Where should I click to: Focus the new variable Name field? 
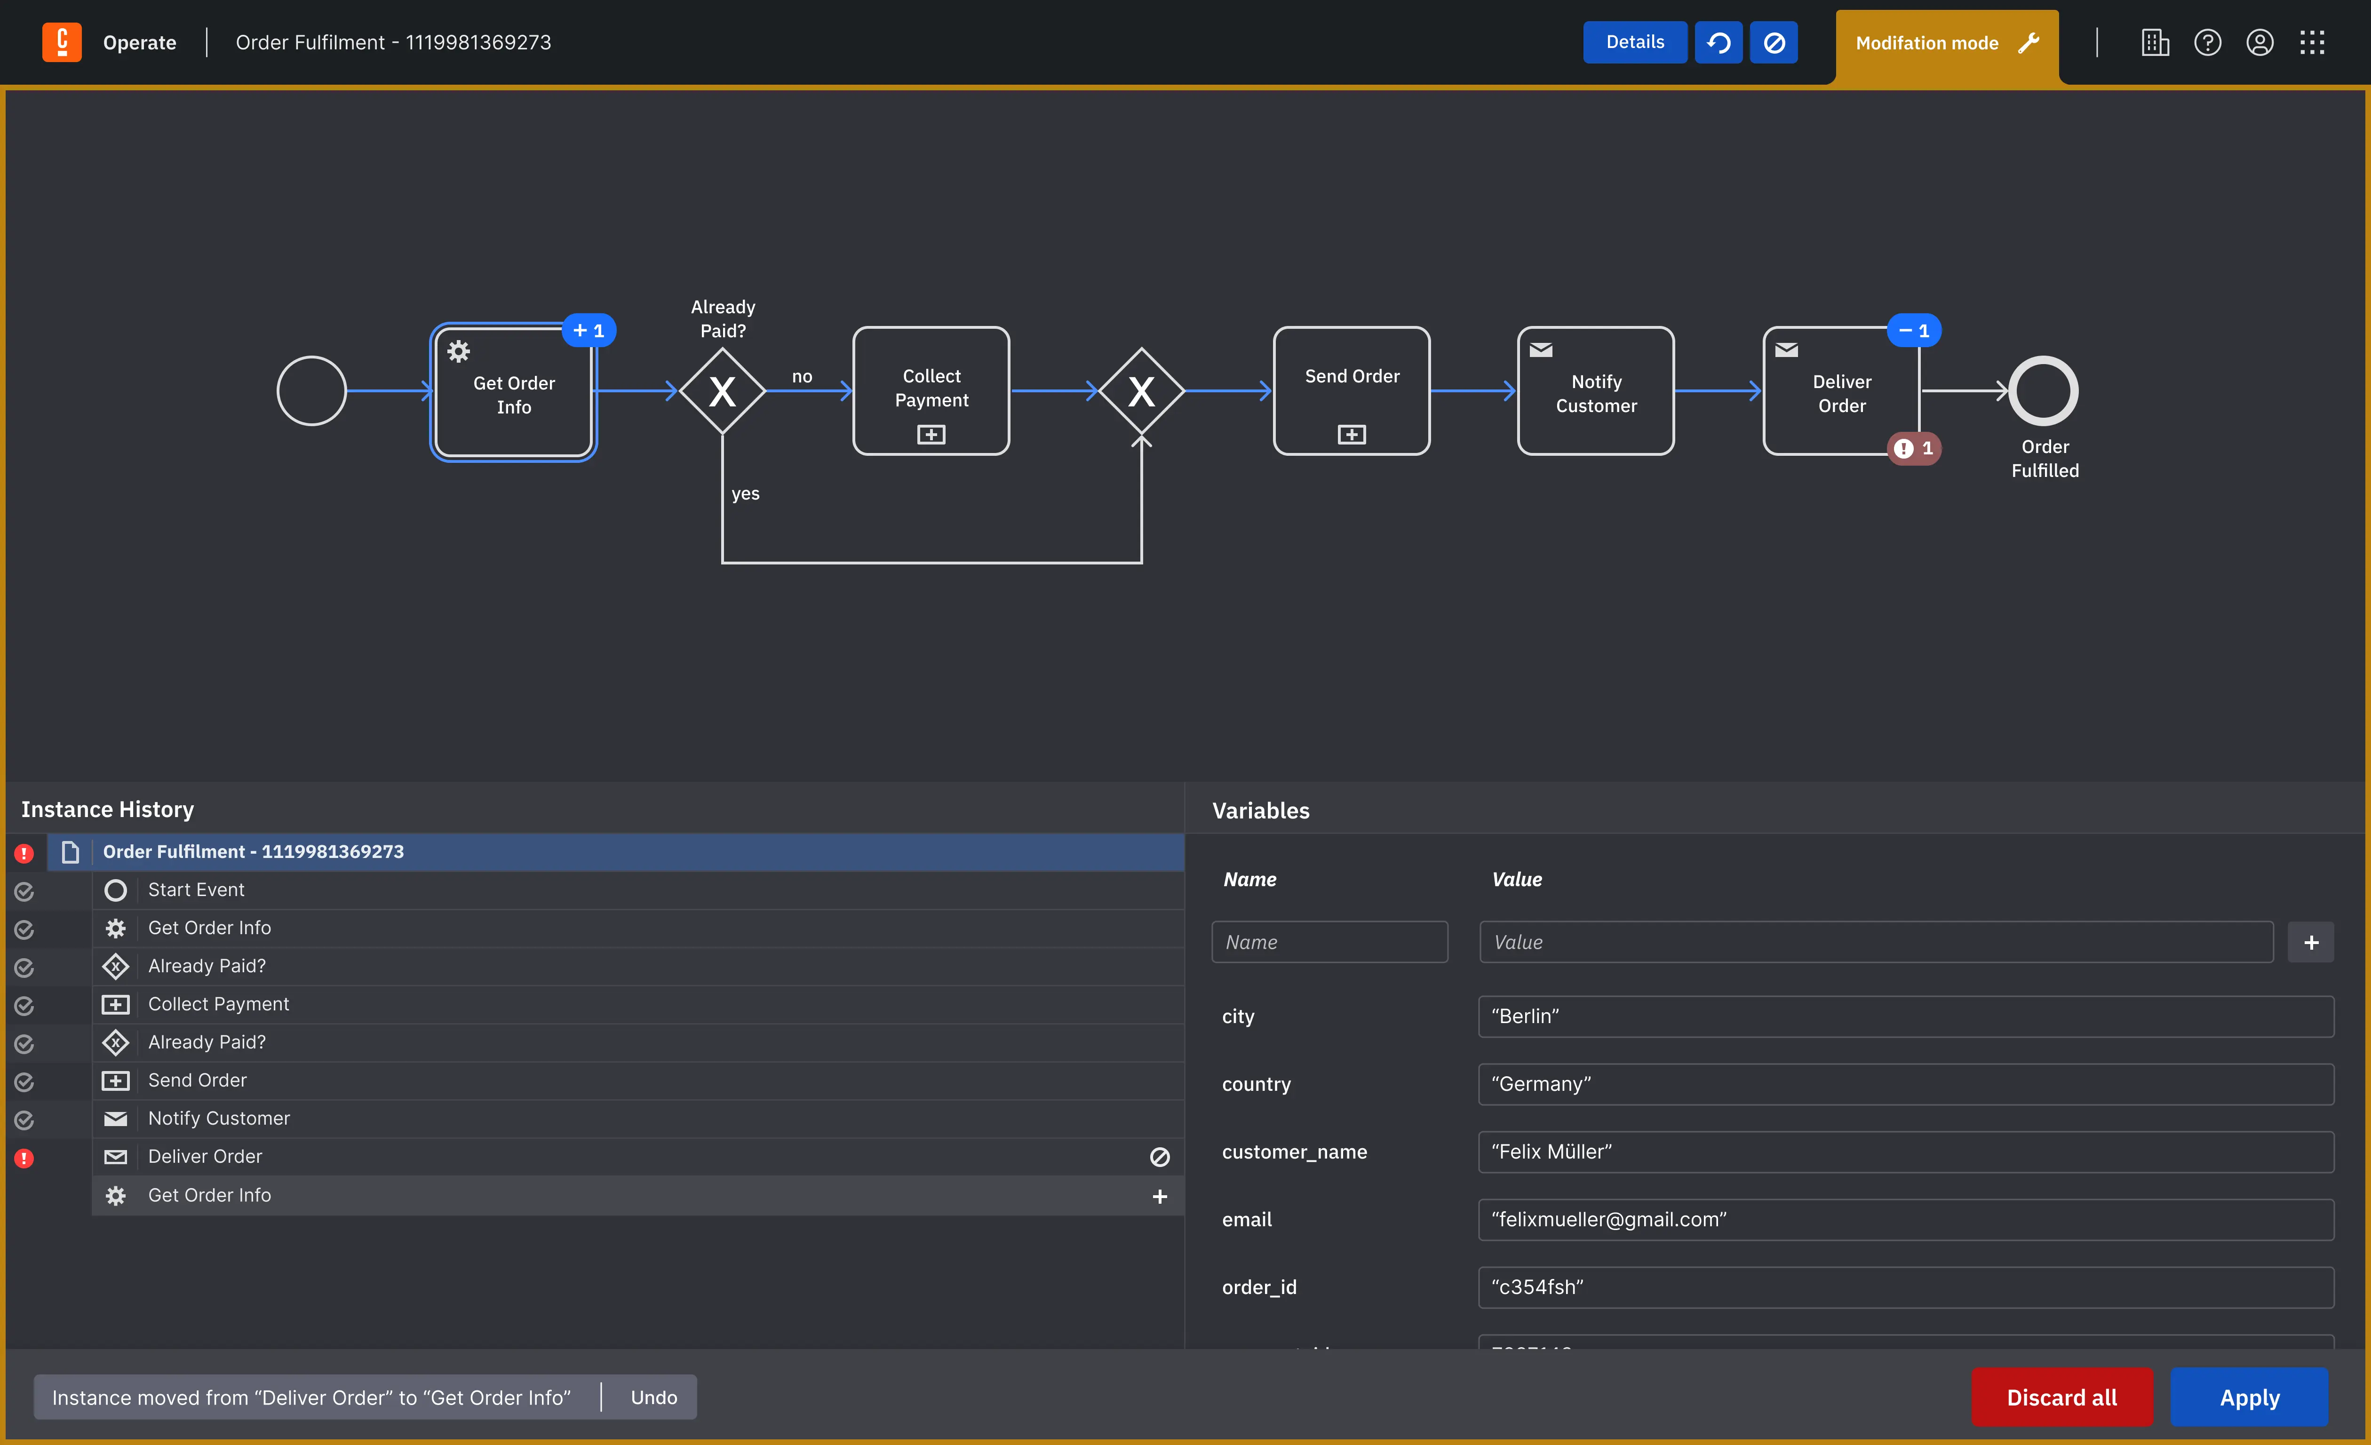tap(1329, 942)
